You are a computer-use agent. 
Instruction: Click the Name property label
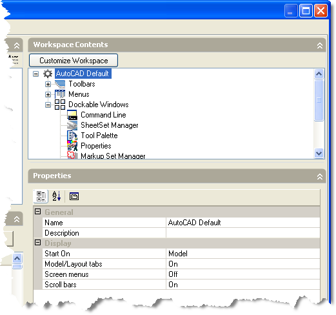[54, 223]
